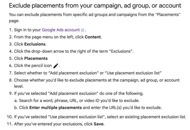Click the step 9 "do one of the following" text

(x=121, y=93)
